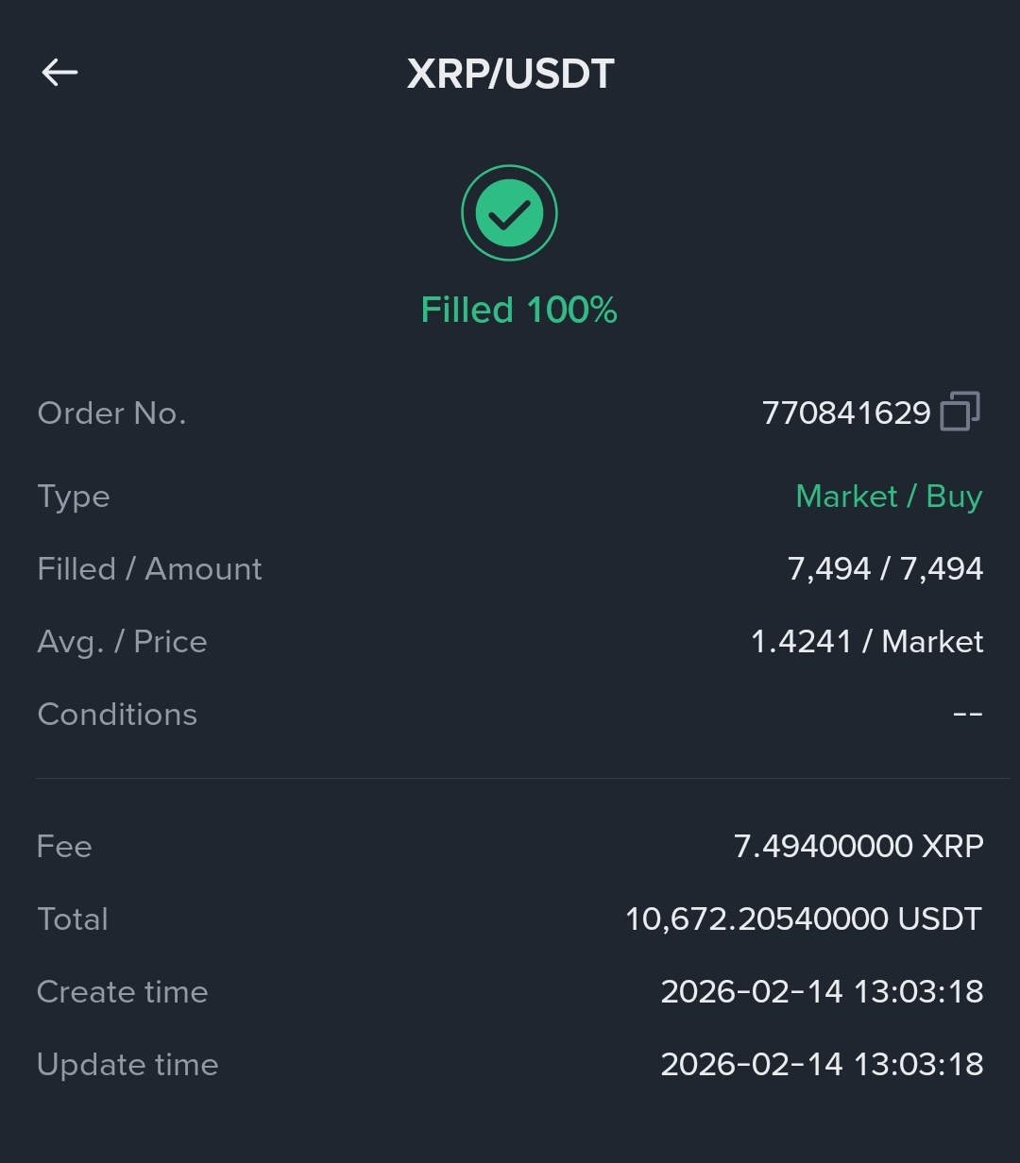
Task: Tap the Market / Buy type value
Action: click(x=889, y=497)
